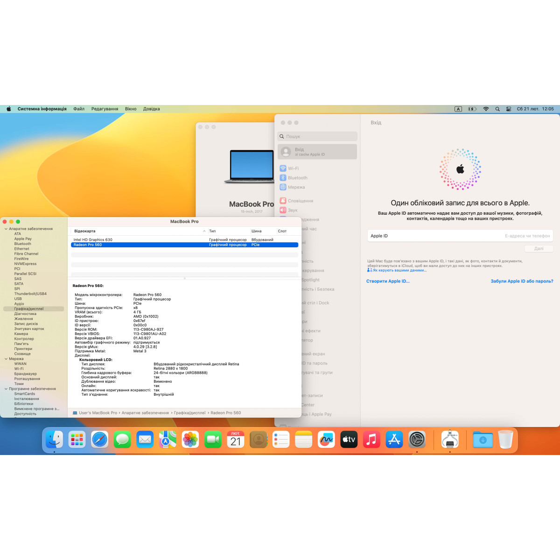Open the Mail app in Dock
560x560 pixels.
pos(145,439)
